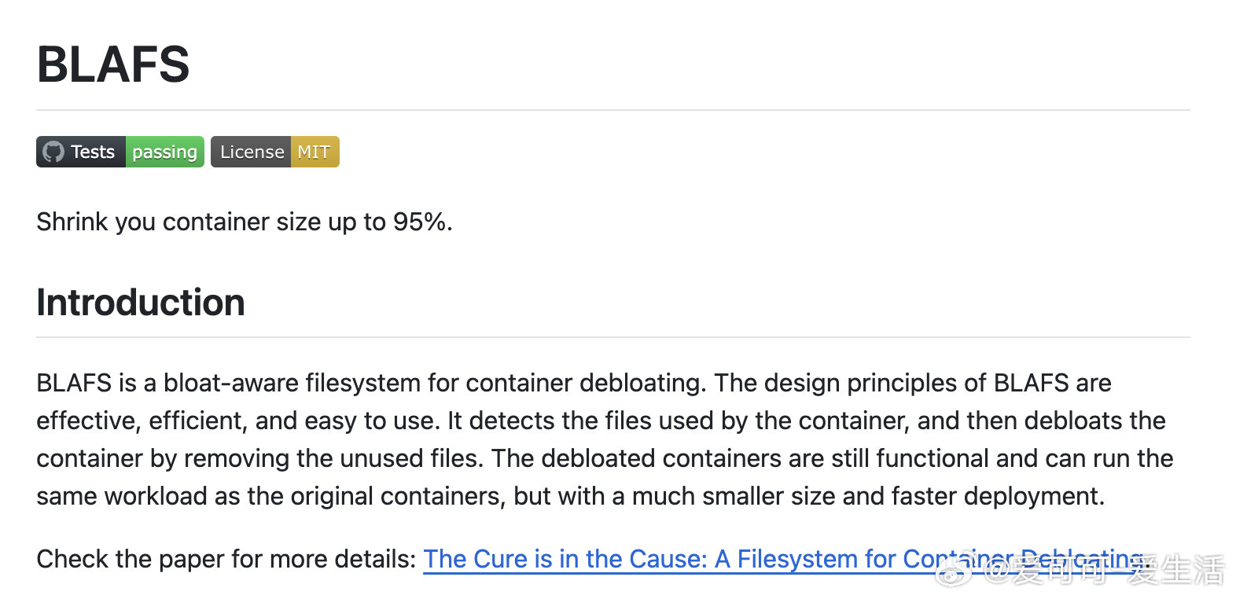1236x599 pixels.
Task: Click the GitHub Octocat icon in Tests badge
Action: [53, 152]
